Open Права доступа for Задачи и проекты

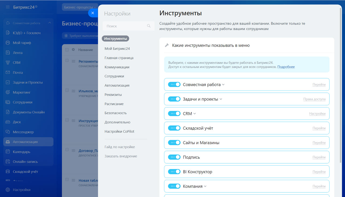point(315,99)
